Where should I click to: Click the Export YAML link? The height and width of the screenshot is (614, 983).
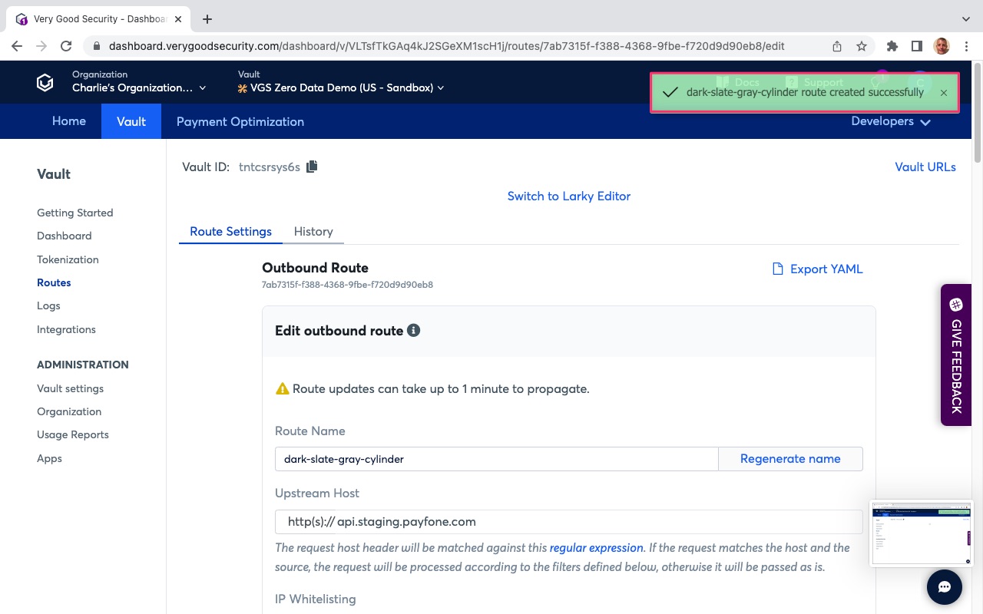coord(826,269)
